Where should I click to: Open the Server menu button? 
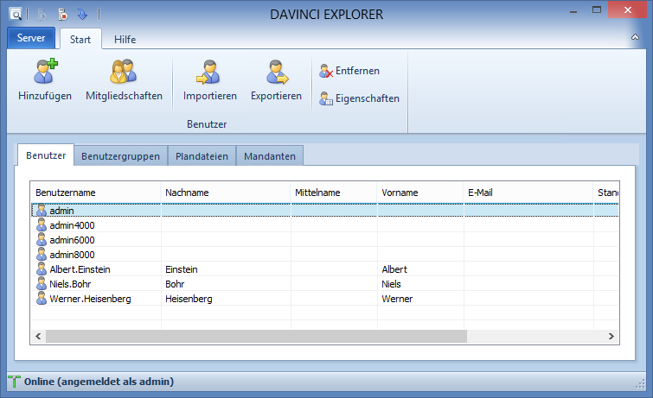[31, 39]
